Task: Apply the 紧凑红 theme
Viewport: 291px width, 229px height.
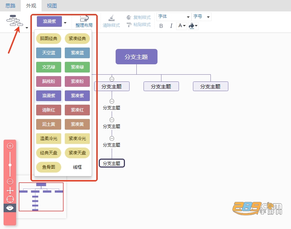Action: coord(77,110)
